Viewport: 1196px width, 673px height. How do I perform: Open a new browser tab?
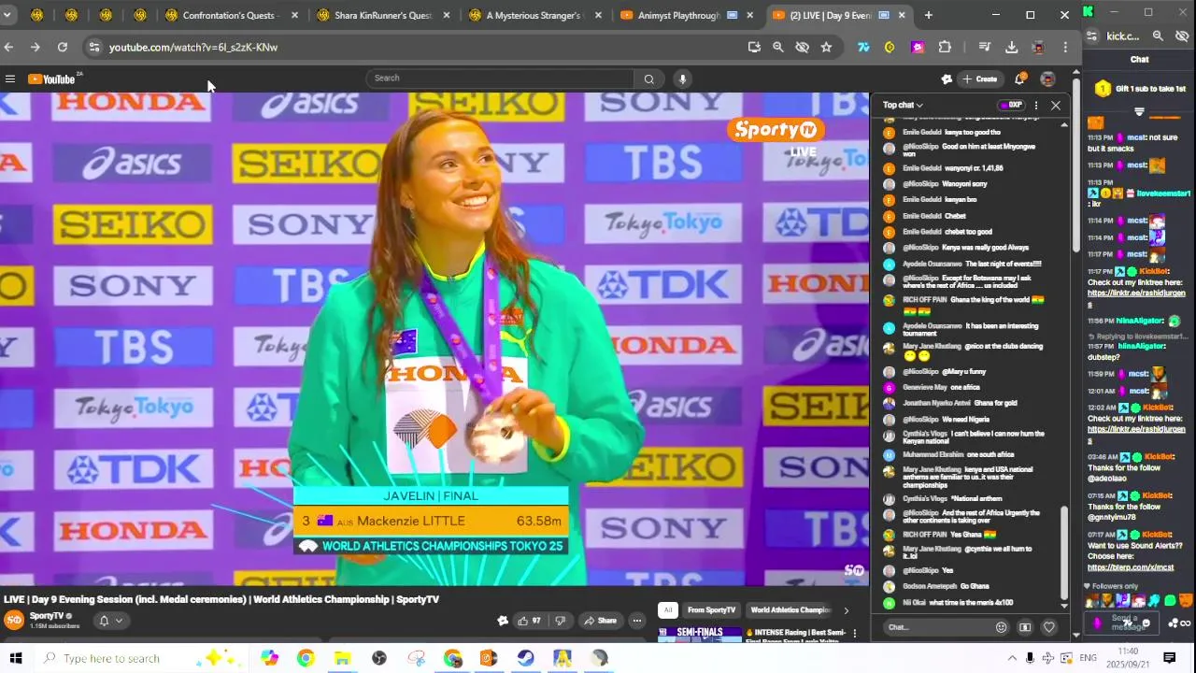click(928, 15)
